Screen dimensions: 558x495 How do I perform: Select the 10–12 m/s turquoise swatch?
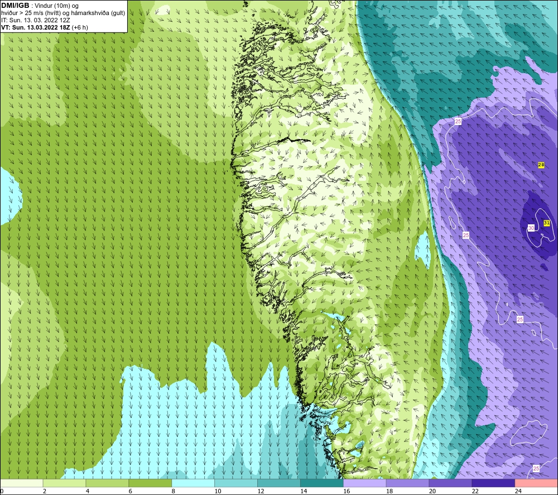(x=236, y=483)
